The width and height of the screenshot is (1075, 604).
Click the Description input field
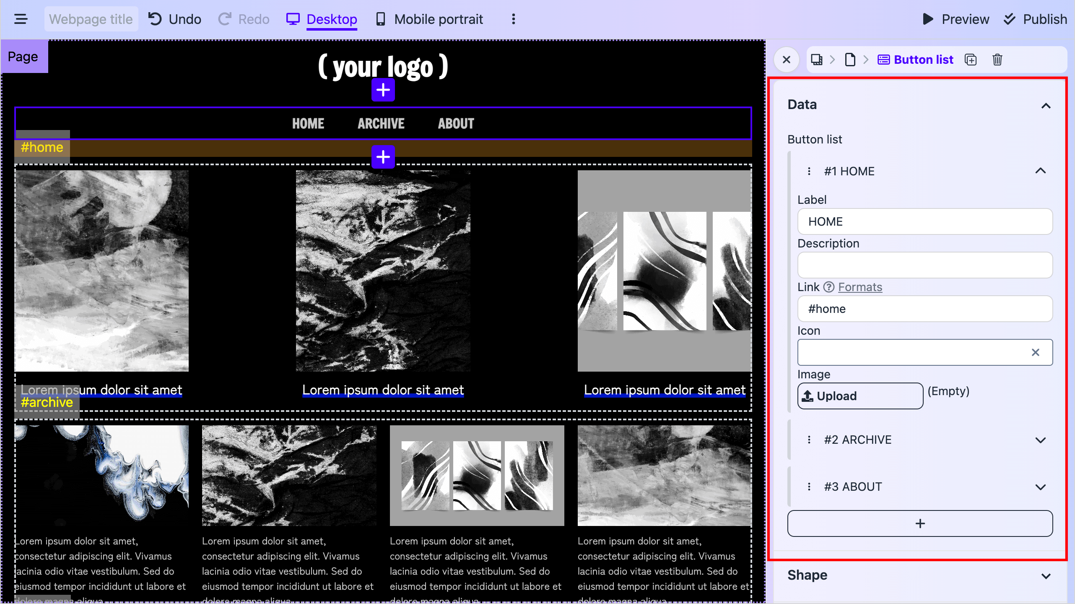click(x=924, y=265)
